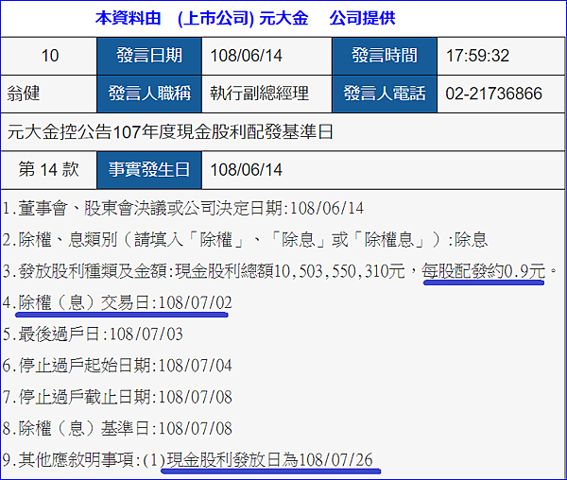Click item 4 除權(息)交易日:108/07/02
Image resolution: width=567 pixels, height=480 pixels.
[x=117, y=303]
